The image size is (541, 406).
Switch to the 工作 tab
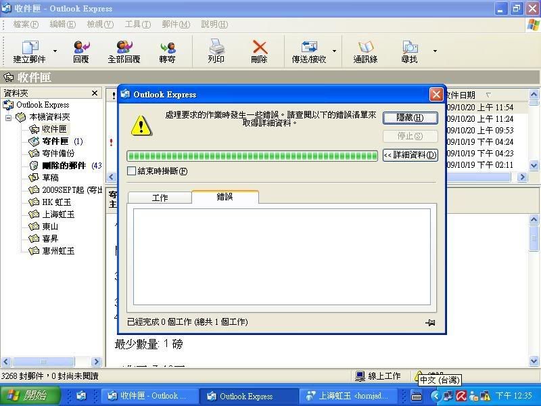click(160, 198)
